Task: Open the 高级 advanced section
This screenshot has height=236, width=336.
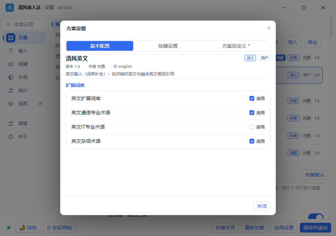Action: click(x=24, y=124)
